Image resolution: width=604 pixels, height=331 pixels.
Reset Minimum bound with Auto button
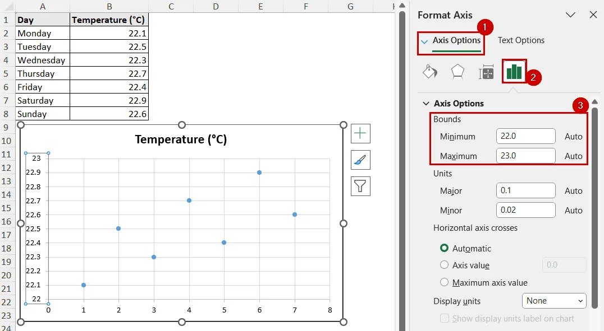tap(574, 137)
